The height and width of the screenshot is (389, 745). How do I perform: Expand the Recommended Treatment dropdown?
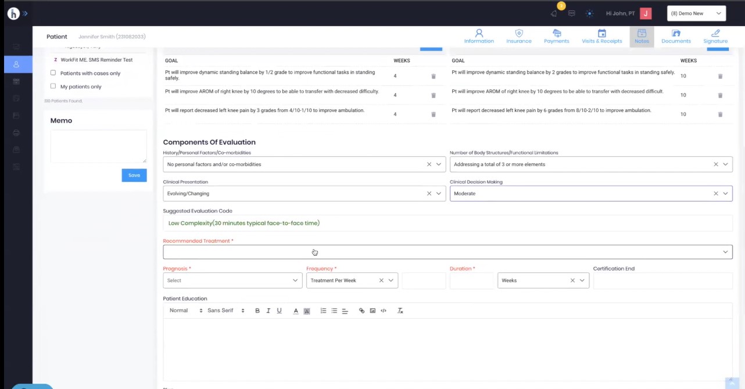tap(725, 251)
